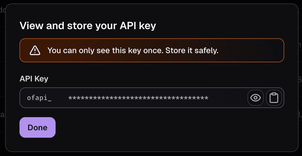Click the dimmed backdrop below the dialog
The height and width of the screenshot is (156, 302).
[151, 154]
